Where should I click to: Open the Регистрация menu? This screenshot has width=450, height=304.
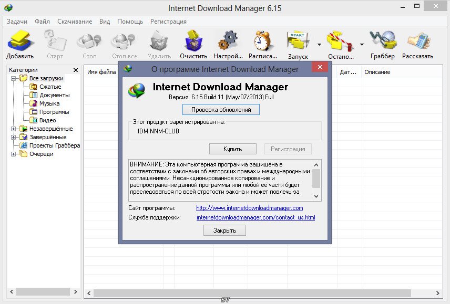168,22
